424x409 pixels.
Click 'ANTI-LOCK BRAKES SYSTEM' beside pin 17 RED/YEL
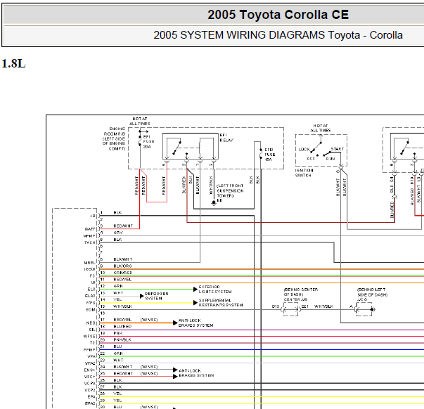pyautogui.click(x=195, y=323)
